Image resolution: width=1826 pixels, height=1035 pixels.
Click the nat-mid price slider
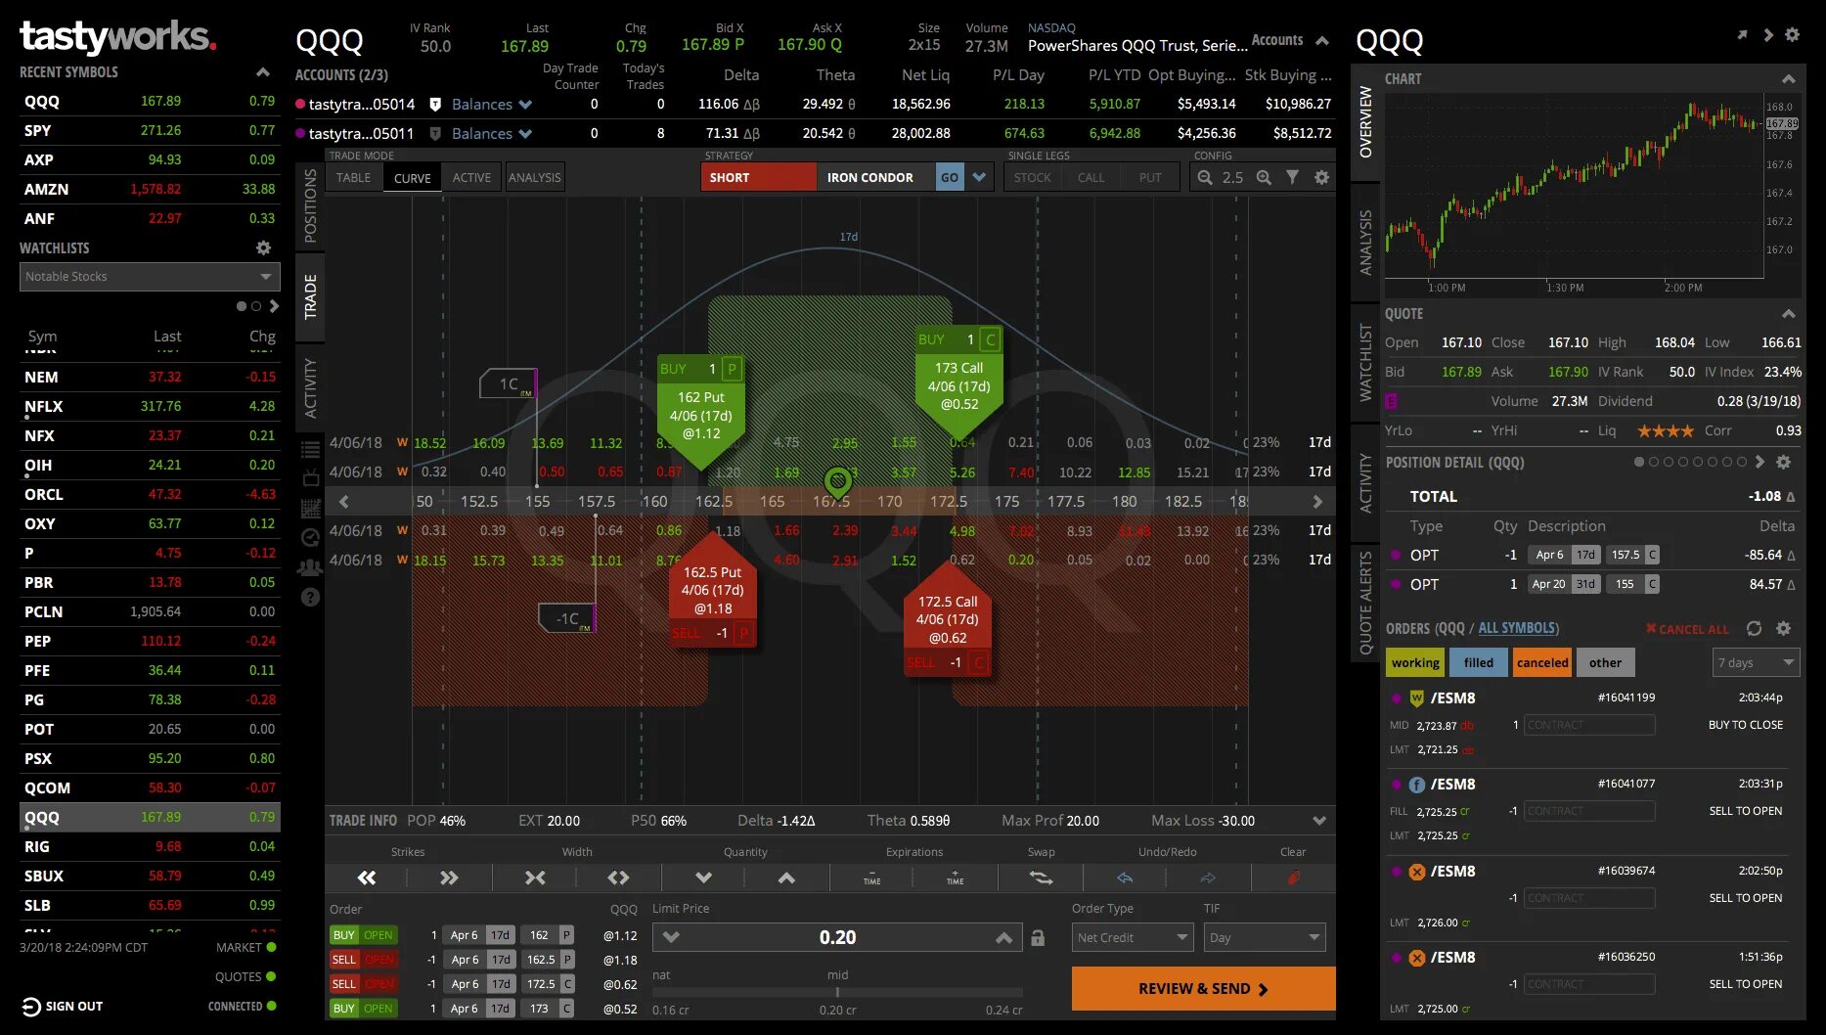(x=837, y=992)
